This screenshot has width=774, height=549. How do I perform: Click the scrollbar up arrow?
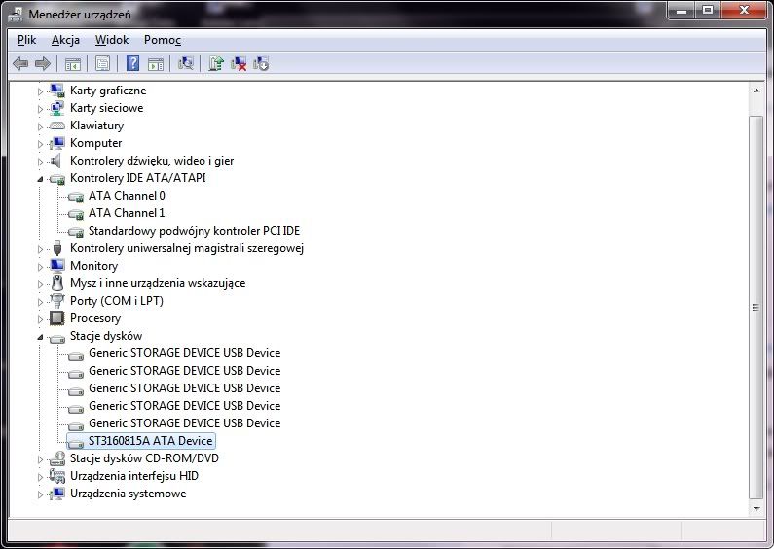coord(756,91)
